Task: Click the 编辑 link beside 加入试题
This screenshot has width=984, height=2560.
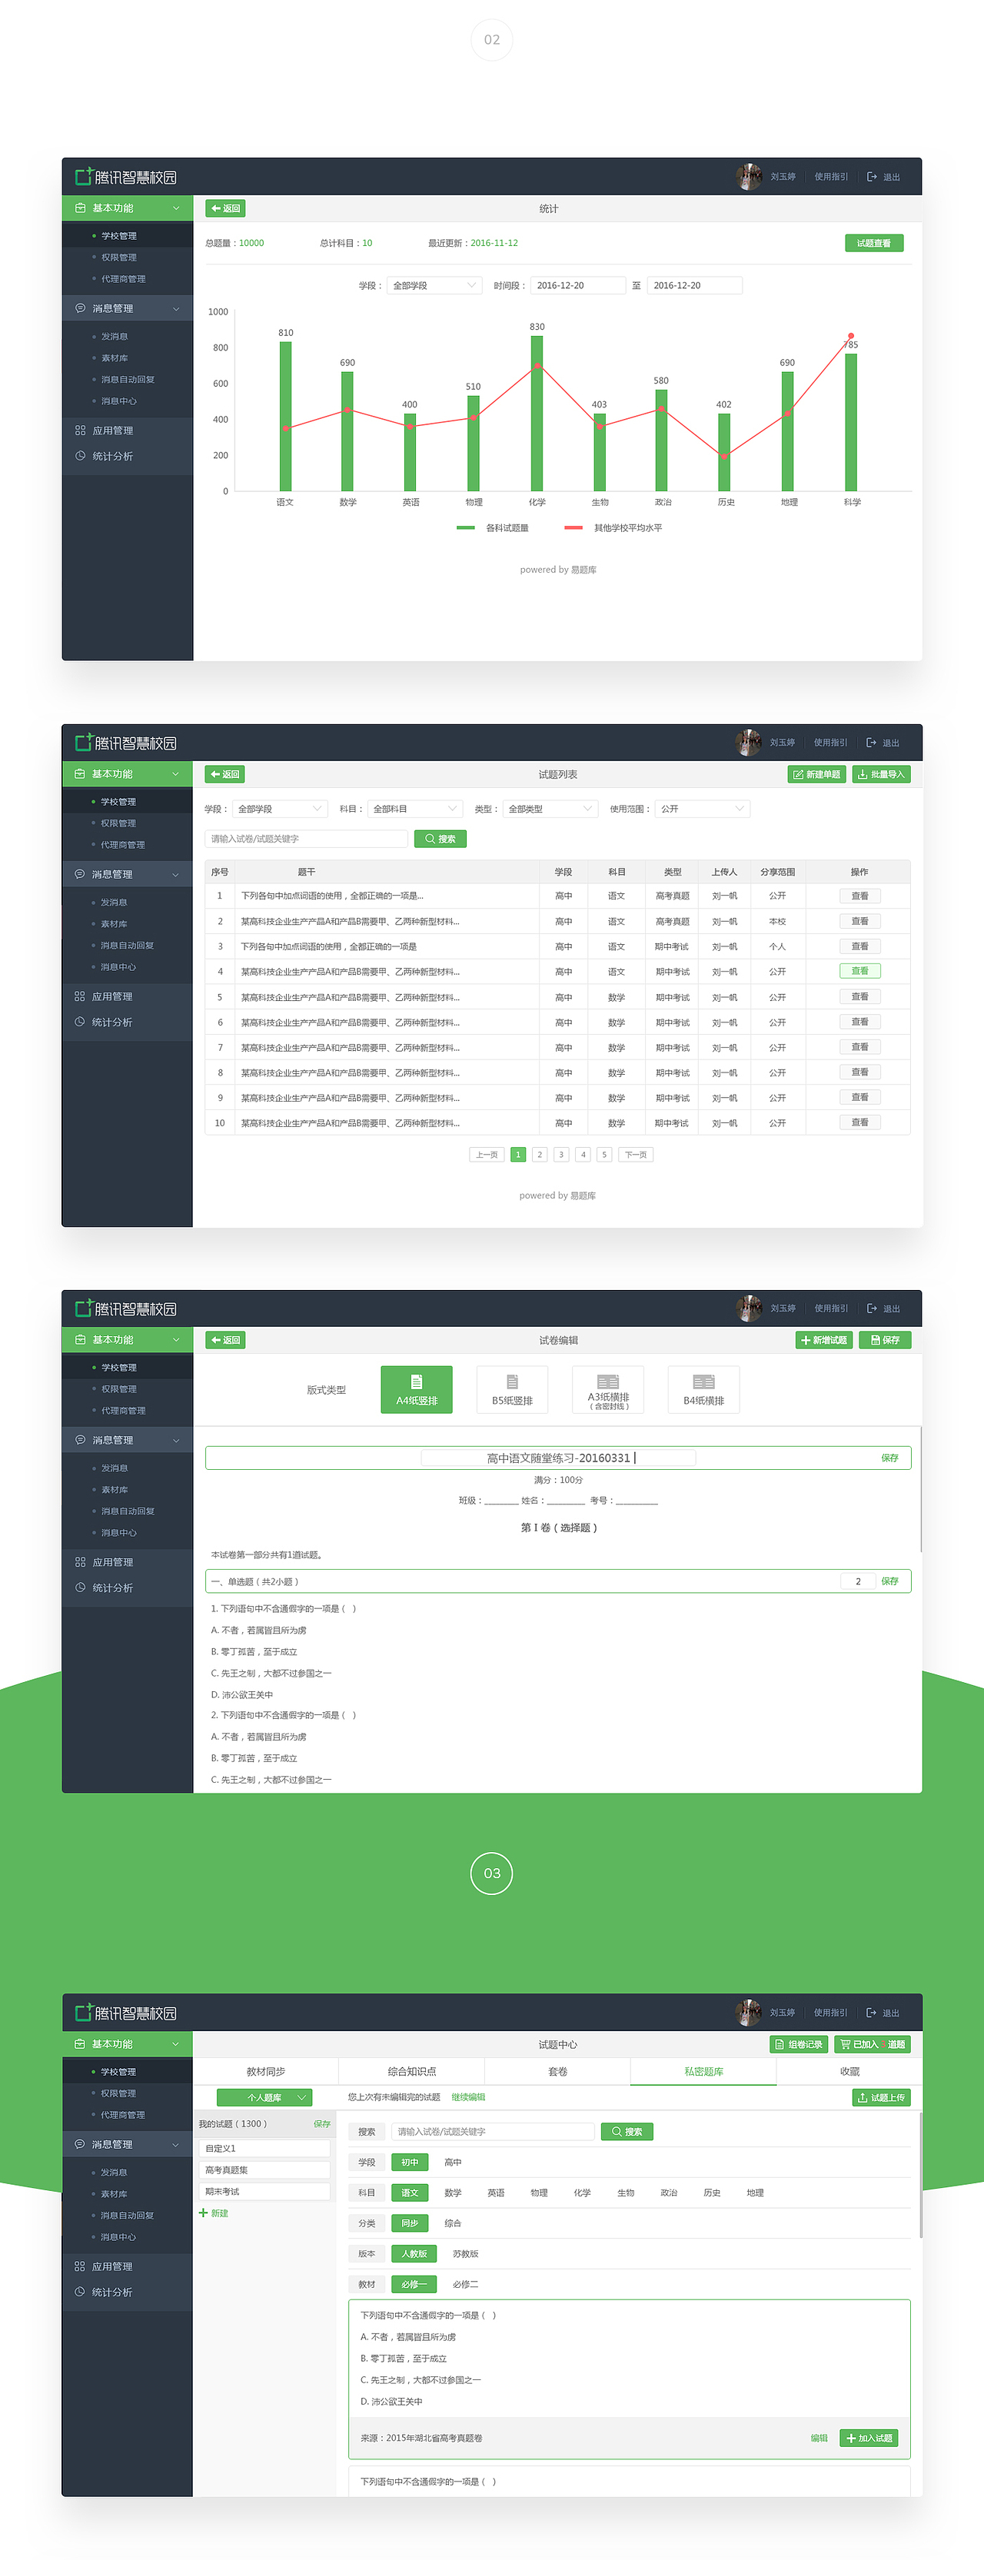Action: [819, 2438]
